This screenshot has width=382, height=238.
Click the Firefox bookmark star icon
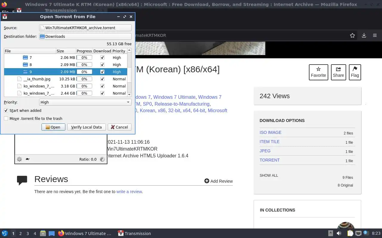click(352, 35)
